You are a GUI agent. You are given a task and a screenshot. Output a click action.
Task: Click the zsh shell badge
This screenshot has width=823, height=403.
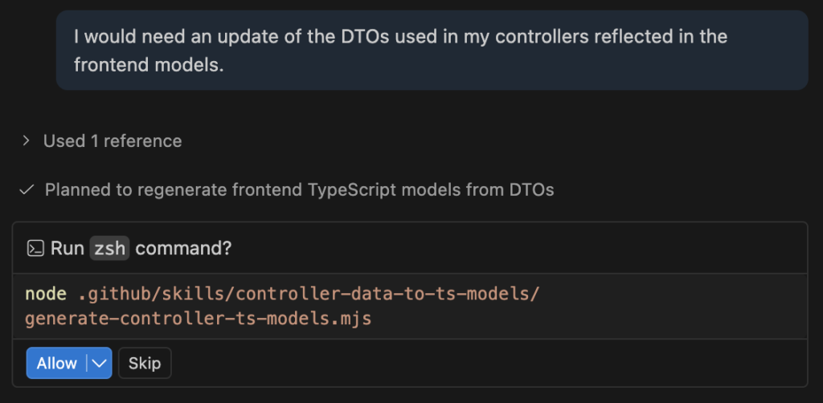point(109,248)
